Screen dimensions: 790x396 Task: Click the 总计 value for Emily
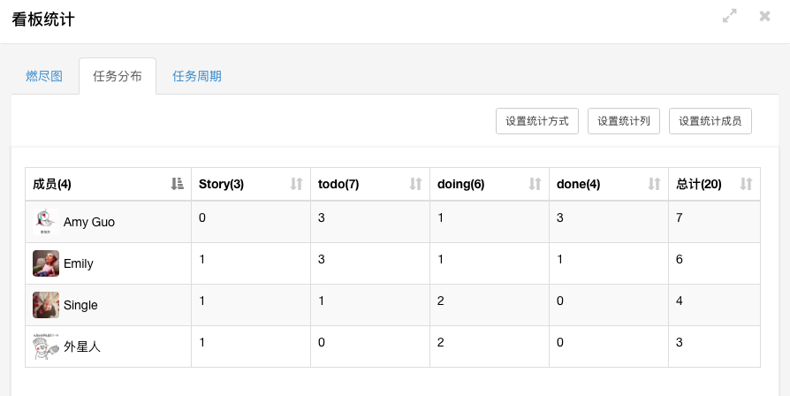[680, 259]
